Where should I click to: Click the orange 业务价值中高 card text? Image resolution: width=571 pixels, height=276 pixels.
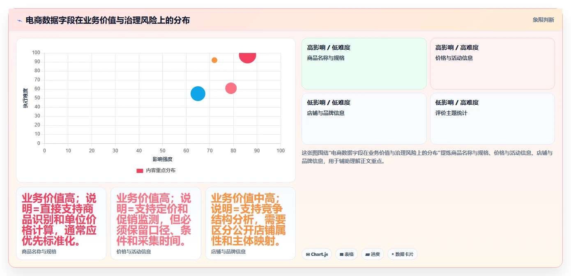(x=249, y=219)
